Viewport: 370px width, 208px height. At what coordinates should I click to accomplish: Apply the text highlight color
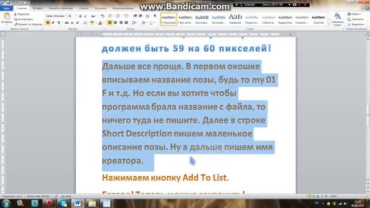(x=92, y=23)
